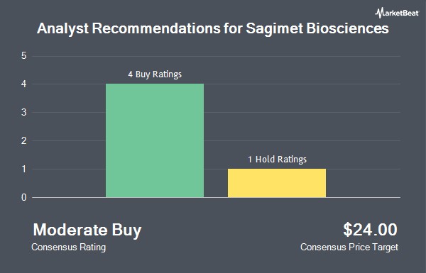
Task: Click y-axis label 5
Action: (24, 56)
